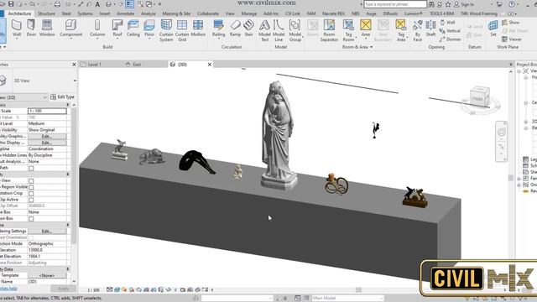Open the Properties help link
The width and height of the screenshot is (537, 302).
click(x=8, y=289)
